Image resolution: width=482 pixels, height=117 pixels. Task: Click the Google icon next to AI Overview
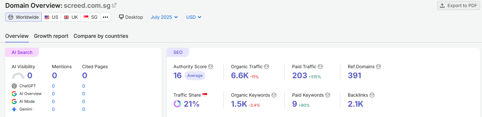14,94
